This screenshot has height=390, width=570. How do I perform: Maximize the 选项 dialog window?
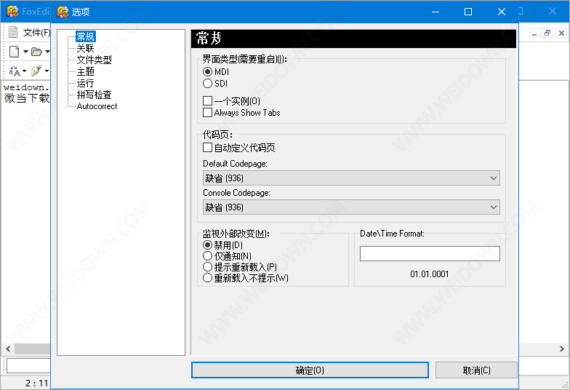tap(468, 12)
